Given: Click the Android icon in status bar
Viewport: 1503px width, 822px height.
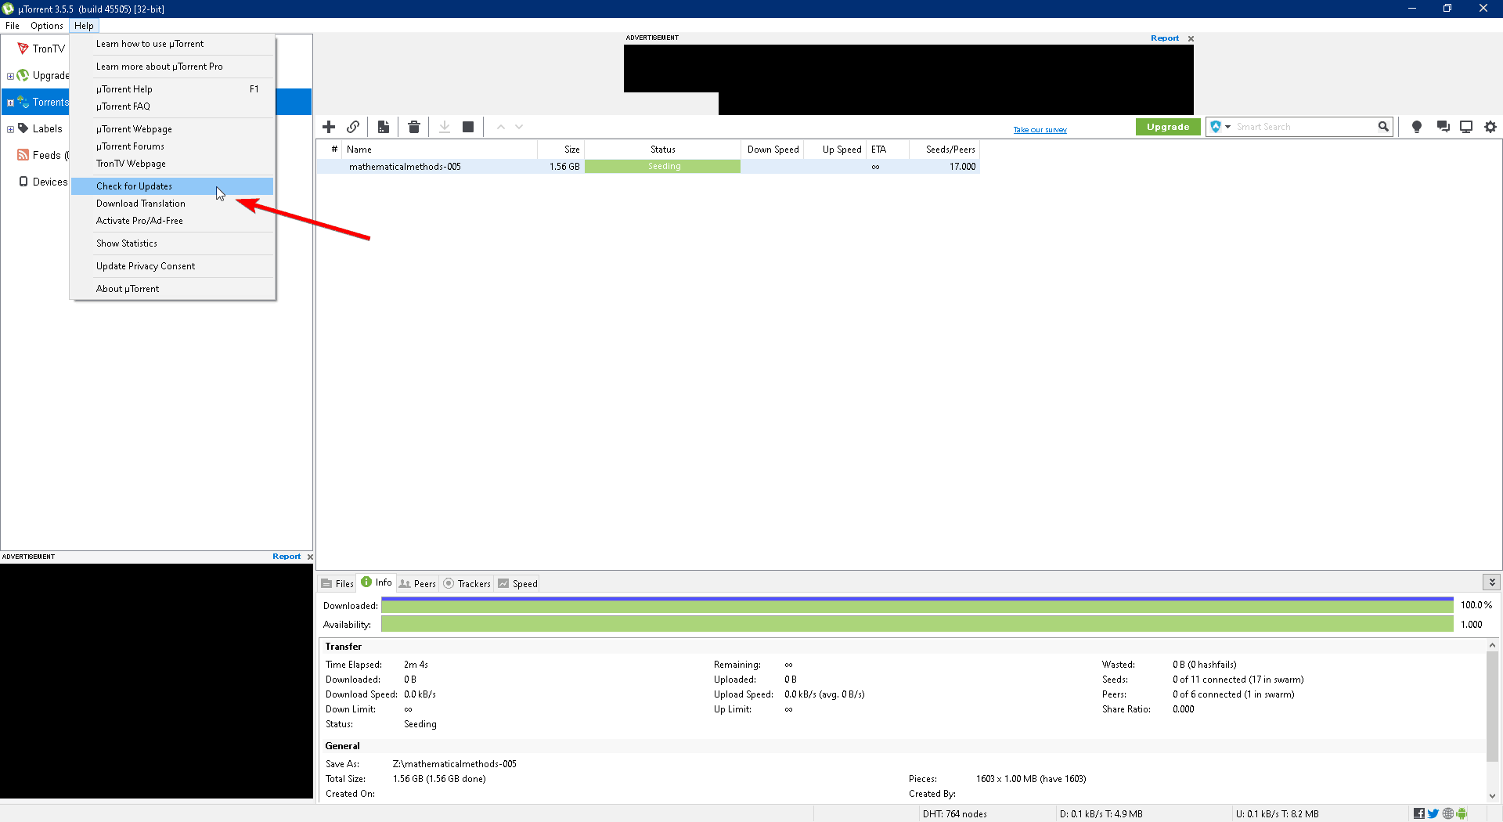Looking at the screenshot, I should point(1462,814).
